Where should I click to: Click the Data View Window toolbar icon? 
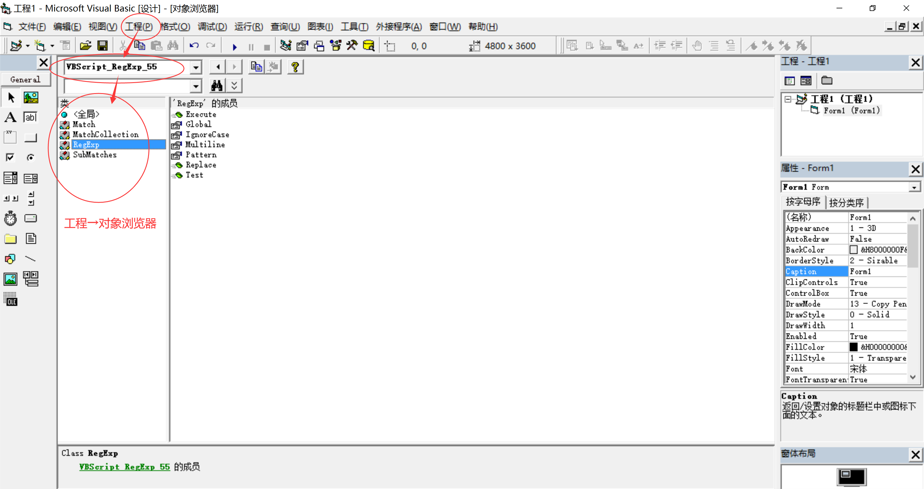pyautogui.click(x=369, y=46)
